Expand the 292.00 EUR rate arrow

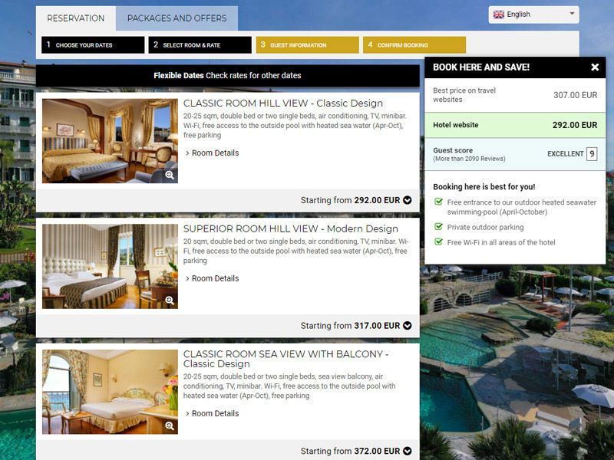pyautogui.click(x=407, y=200)
